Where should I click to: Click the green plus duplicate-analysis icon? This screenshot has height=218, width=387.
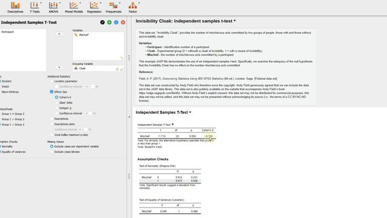109,22
